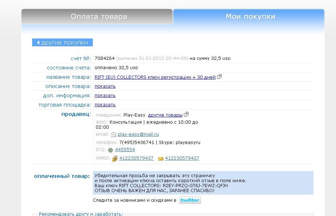Click the twitter button
The image size is (336, 216).
coord(190,200)
